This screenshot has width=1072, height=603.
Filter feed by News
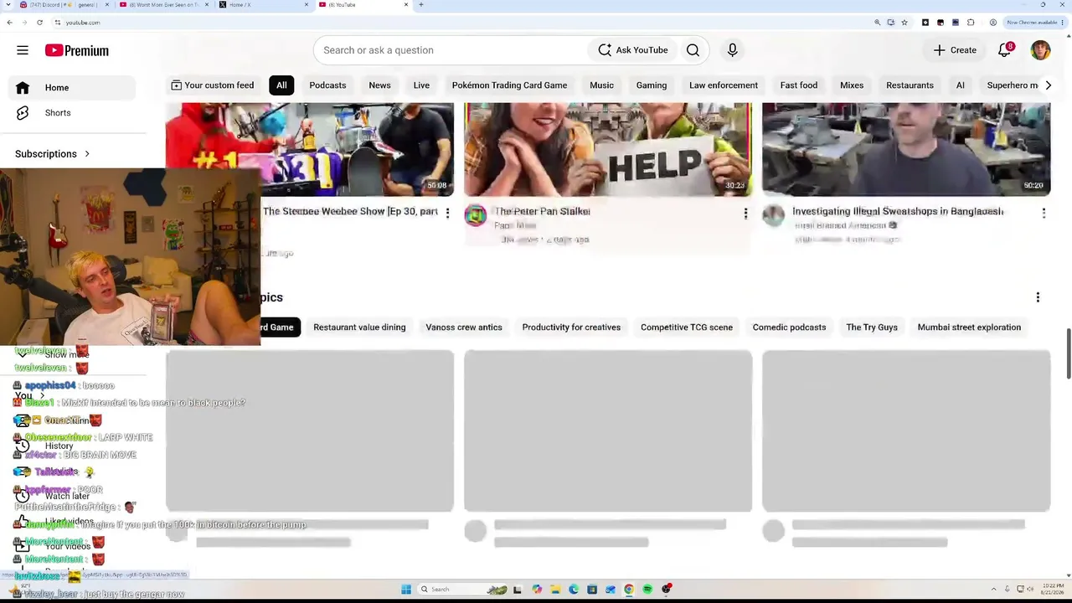(379, 85)
